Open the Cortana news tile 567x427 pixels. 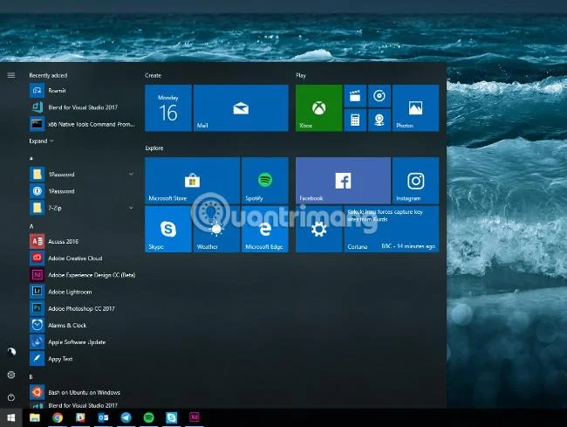[x=392, y=229]
